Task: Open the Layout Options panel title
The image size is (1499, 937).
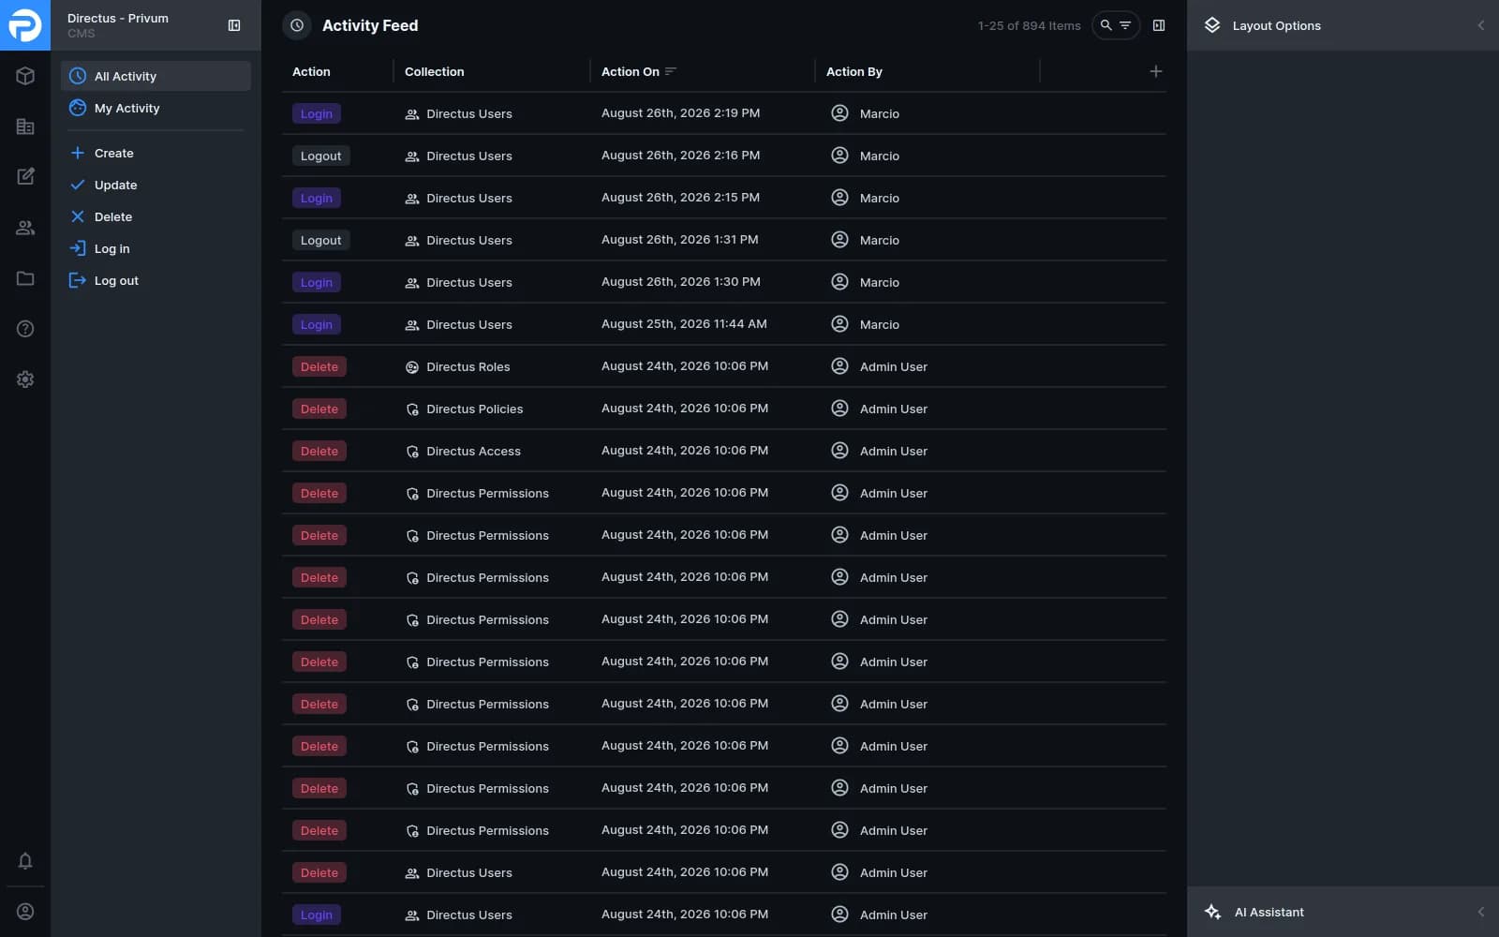Action: tap(1276, 25)
